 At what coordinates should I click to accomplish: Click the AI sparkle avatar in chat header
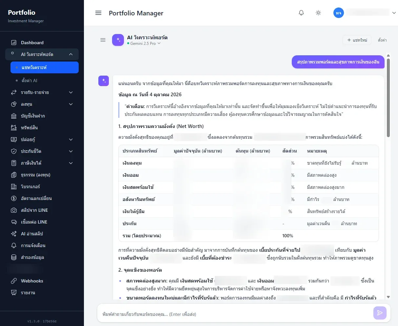118,40
